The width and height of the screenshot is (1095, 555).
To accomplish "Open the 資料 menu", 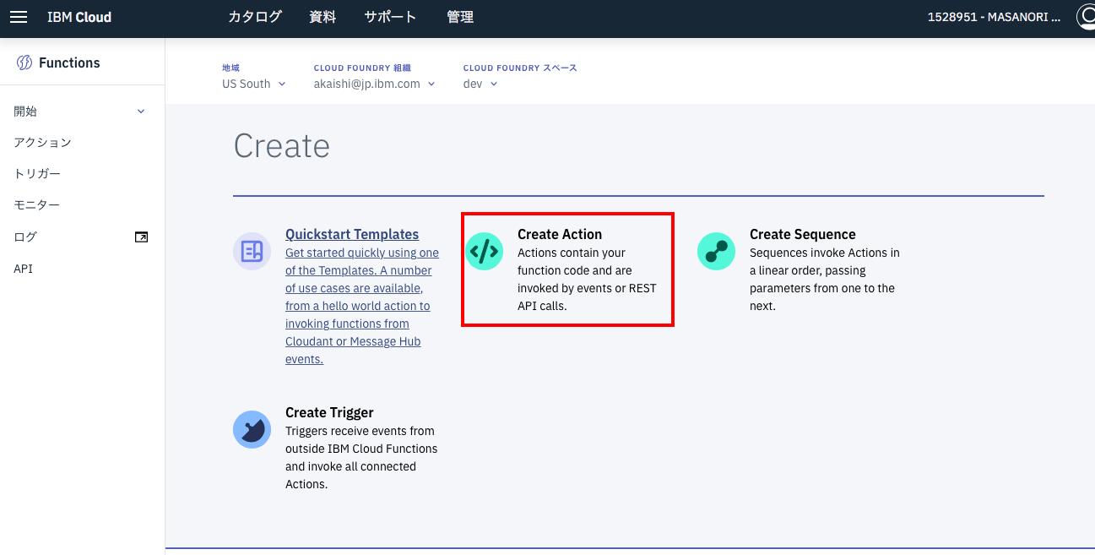I will pyautogui.click(x=323, y=17).
